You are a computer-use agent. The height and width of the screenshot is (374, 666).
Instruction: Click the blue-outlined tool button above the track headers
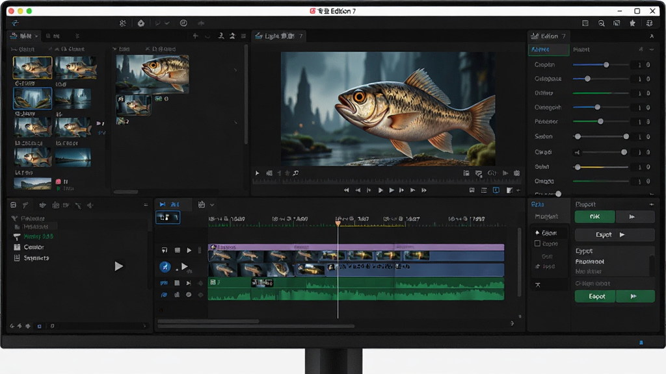pos(168,218)
